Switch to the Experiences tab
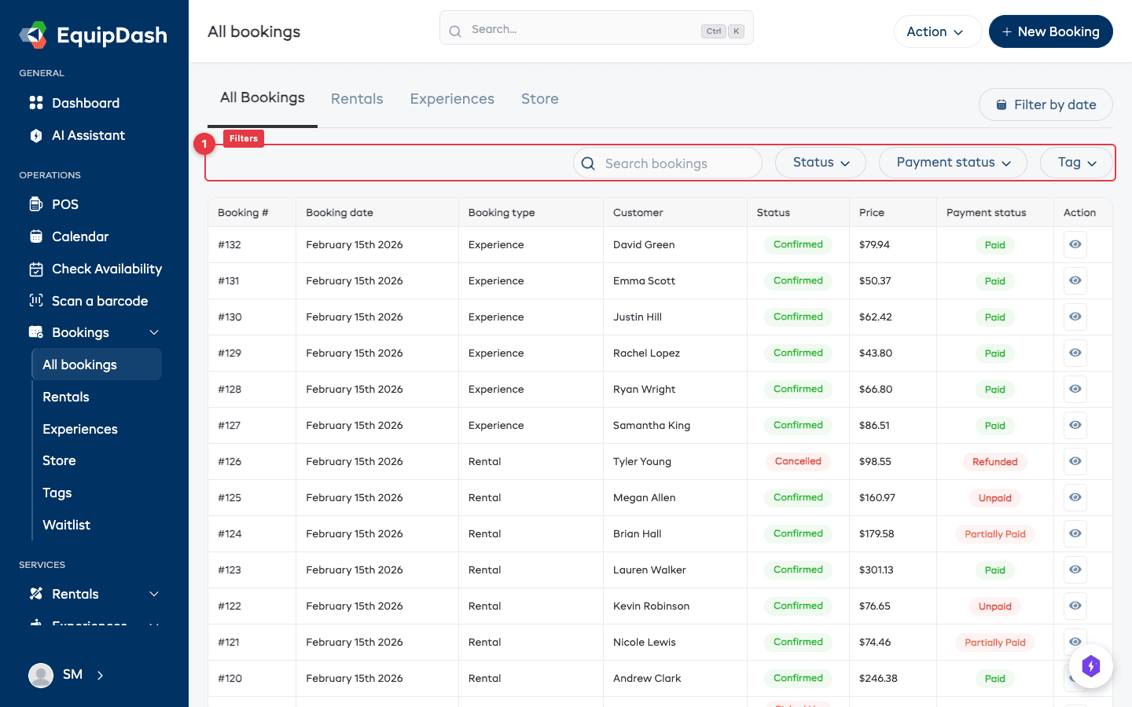The width and height of the screenshot is (1132, 707). click(x=452, y=98)
